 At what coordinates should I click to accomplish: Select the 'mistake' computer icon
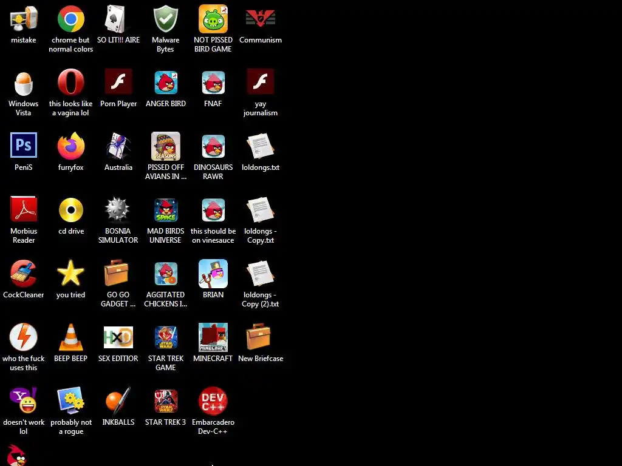[x=24, y=19]
